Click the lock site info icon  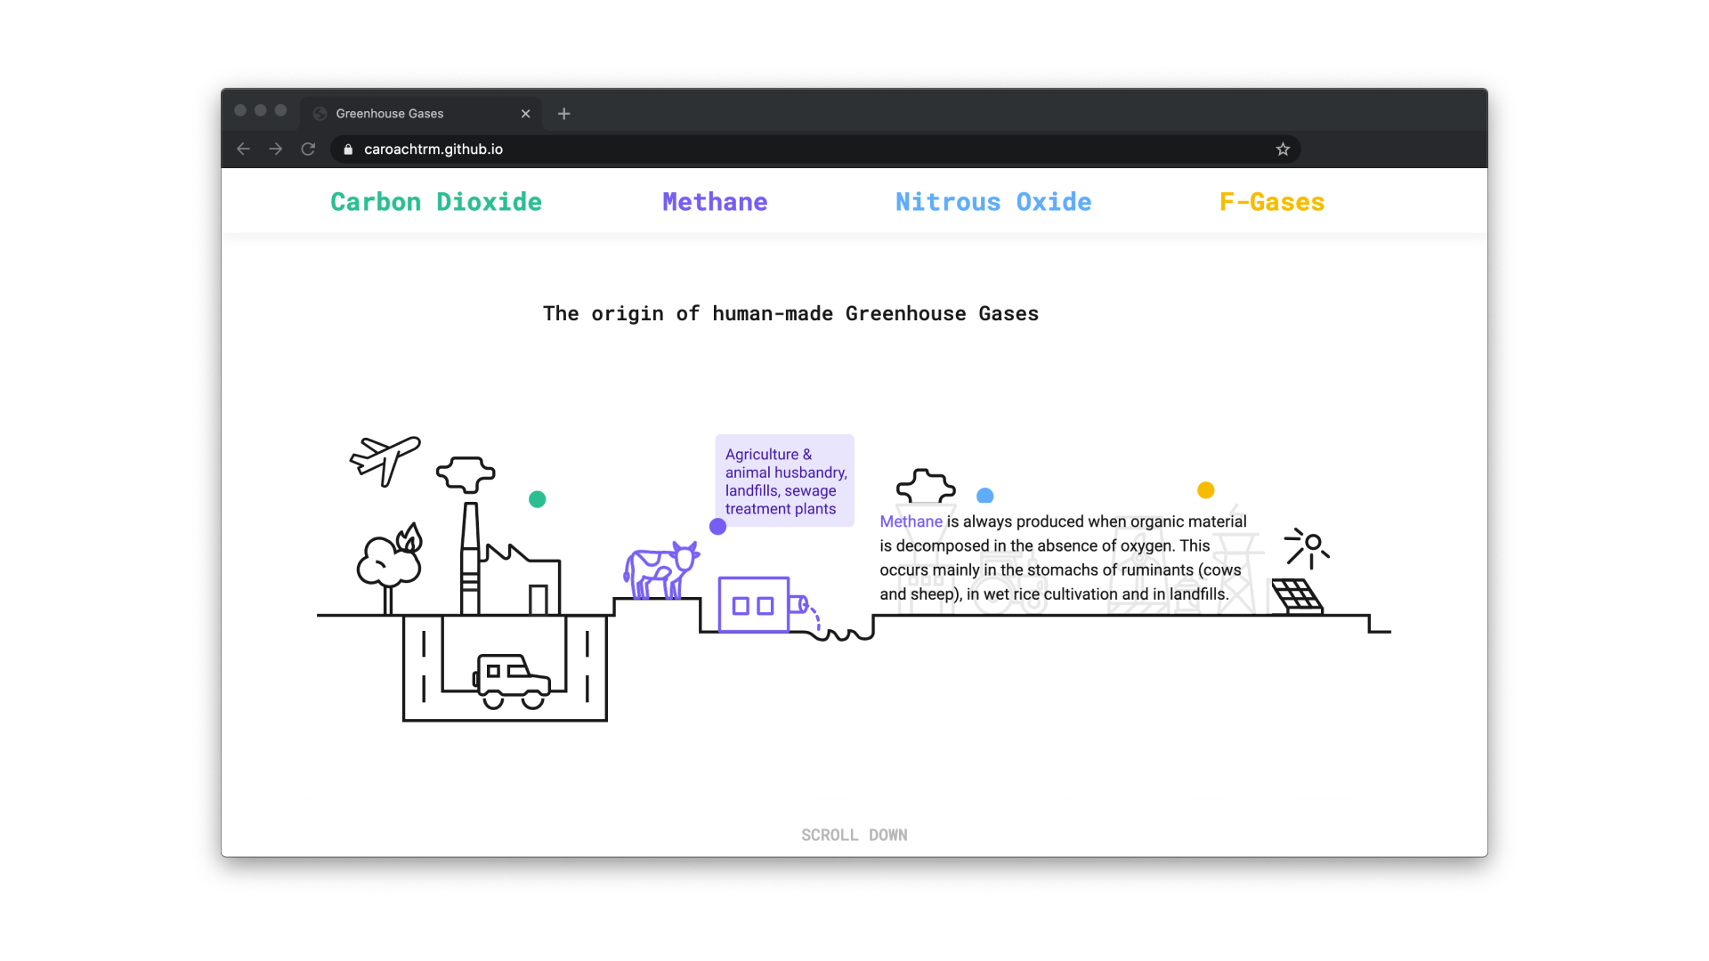tap(348, 149)
